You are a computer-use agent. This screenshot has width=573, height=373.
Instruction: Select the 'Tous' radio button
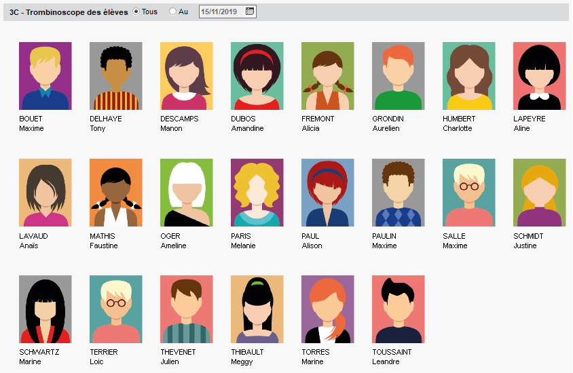click(136, 12)
